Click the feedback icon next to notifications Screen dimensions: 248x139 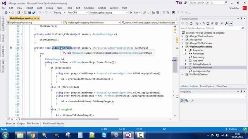(186, 3)
